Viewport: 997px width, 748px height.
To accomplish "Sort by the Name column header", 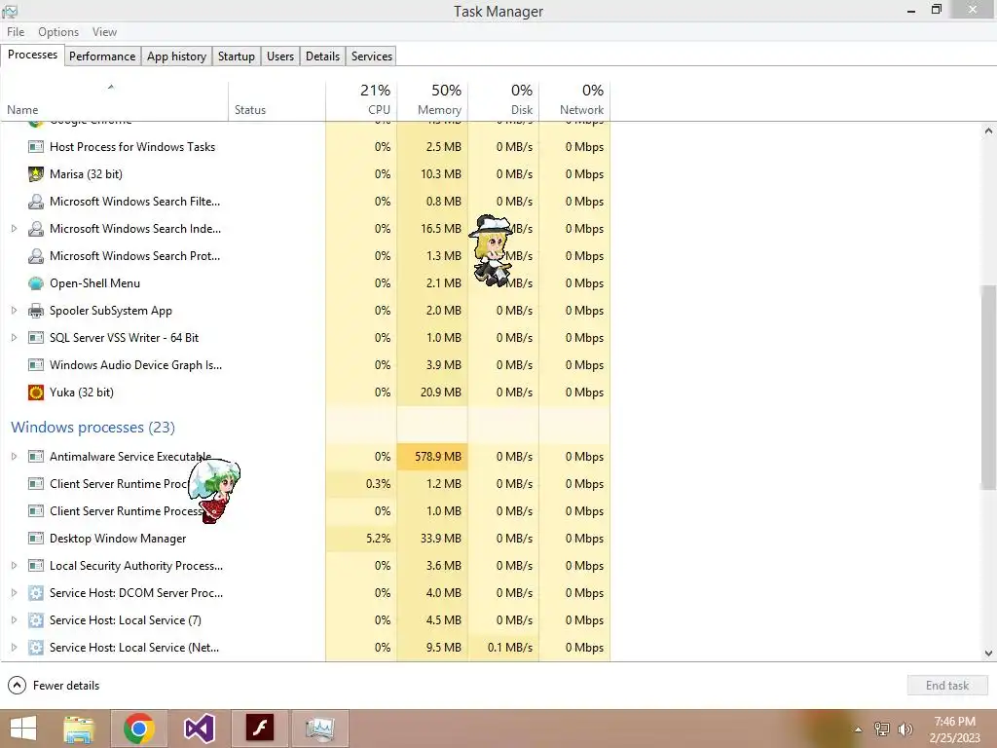I will (x=115, y=100).
